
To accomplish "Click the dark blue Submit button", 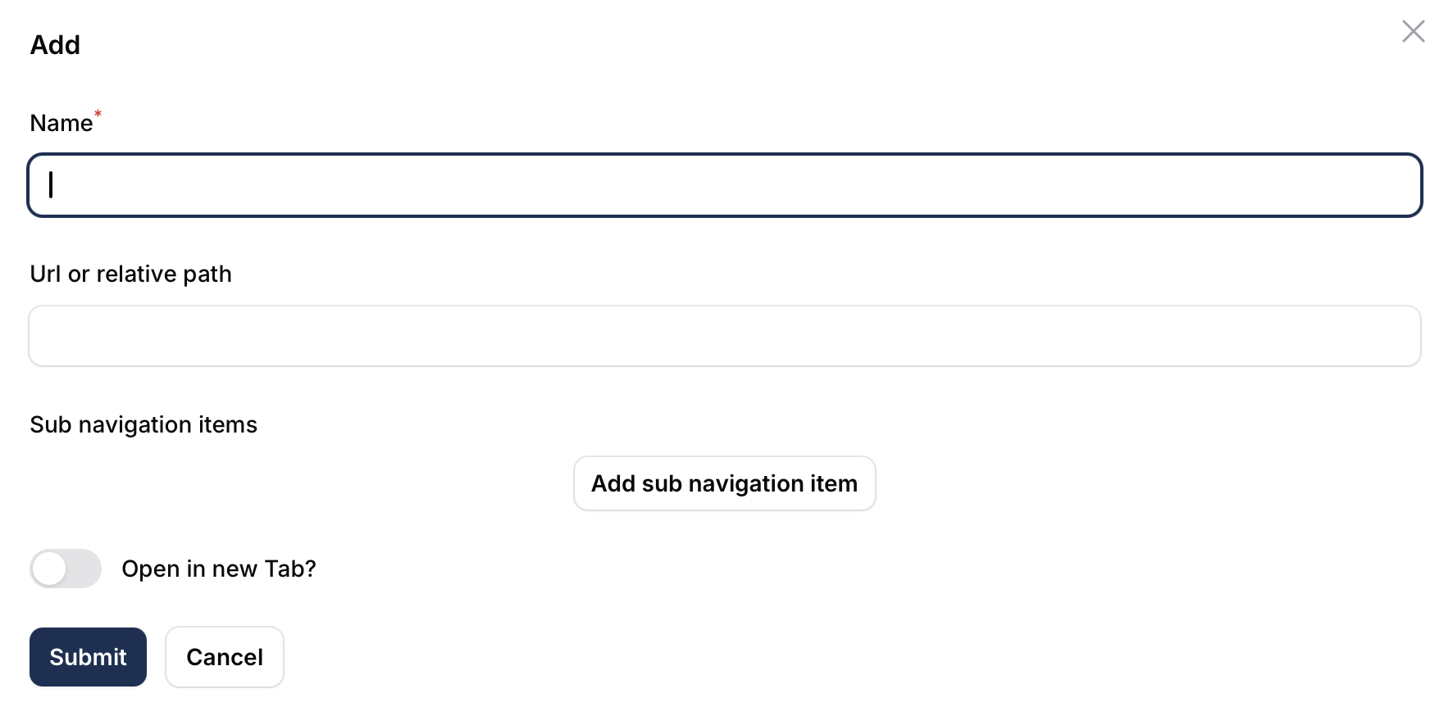I will click(88, 657).
